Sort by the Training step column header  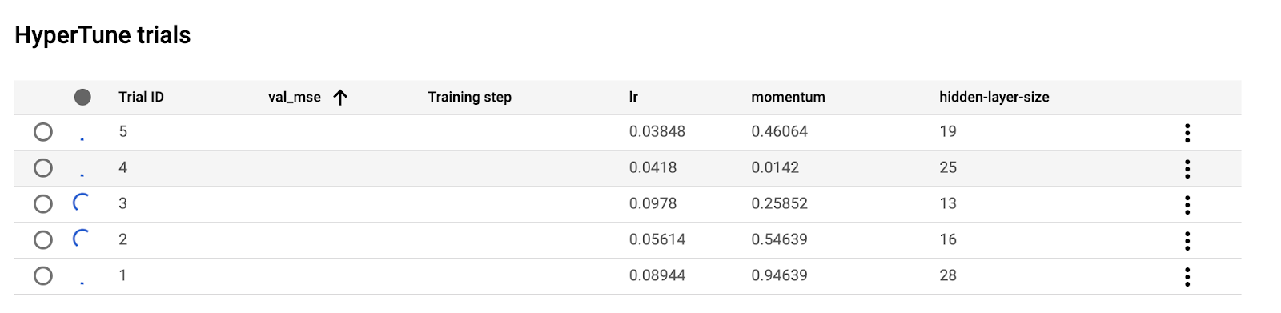point(469,97)
